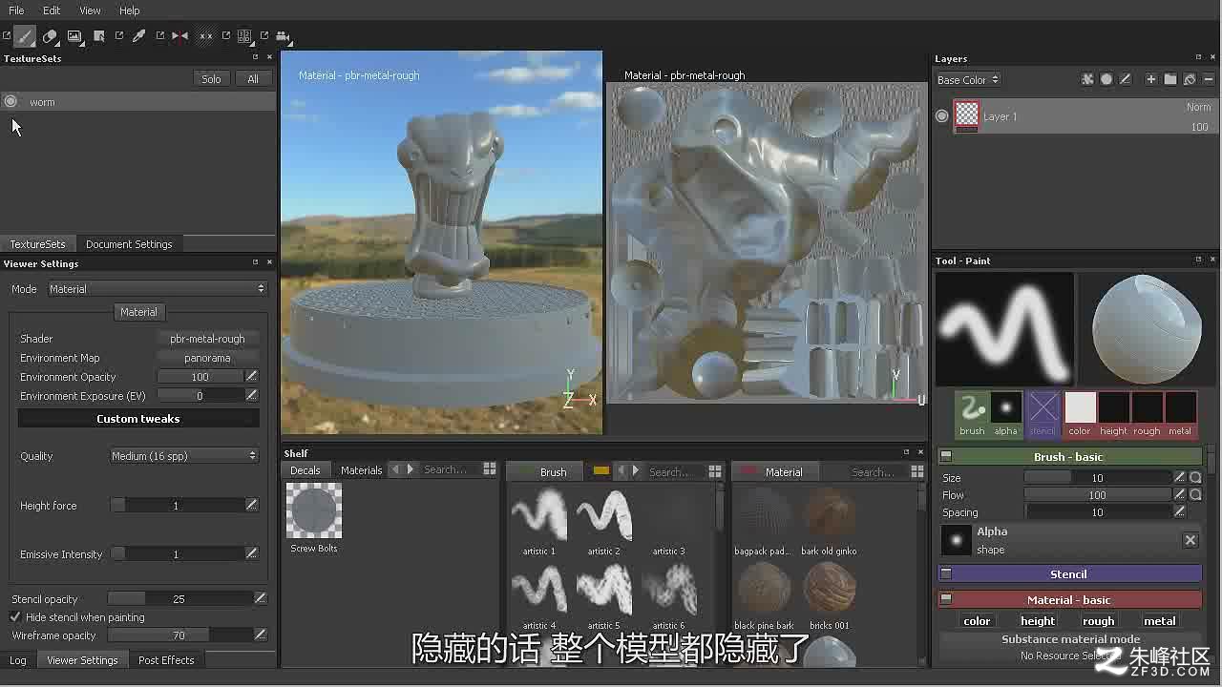Click the pen pressure icon next to Flow
The height and width of the screenshot is (687, 1222).
coord(1180,494)
